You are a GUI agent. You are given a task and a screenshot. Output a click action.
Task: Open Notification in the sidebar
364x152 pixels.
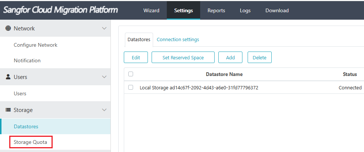pos(27,60)
